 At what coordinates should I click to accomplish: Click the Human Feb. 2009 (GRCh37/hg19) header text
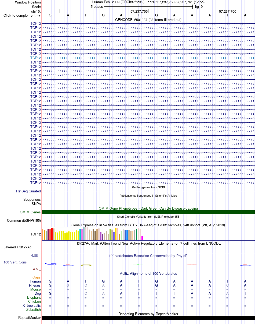pos(118,2)
